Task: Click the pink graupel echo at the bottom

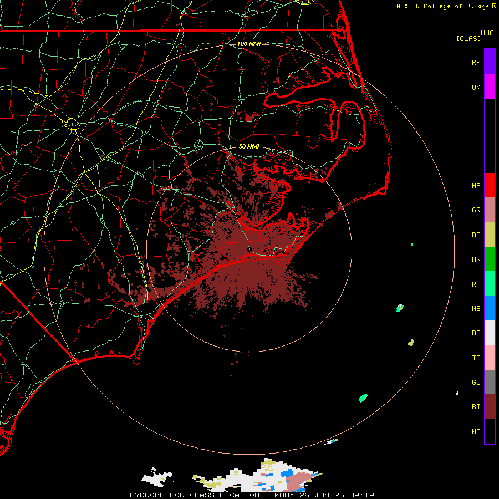Action: 298,480
